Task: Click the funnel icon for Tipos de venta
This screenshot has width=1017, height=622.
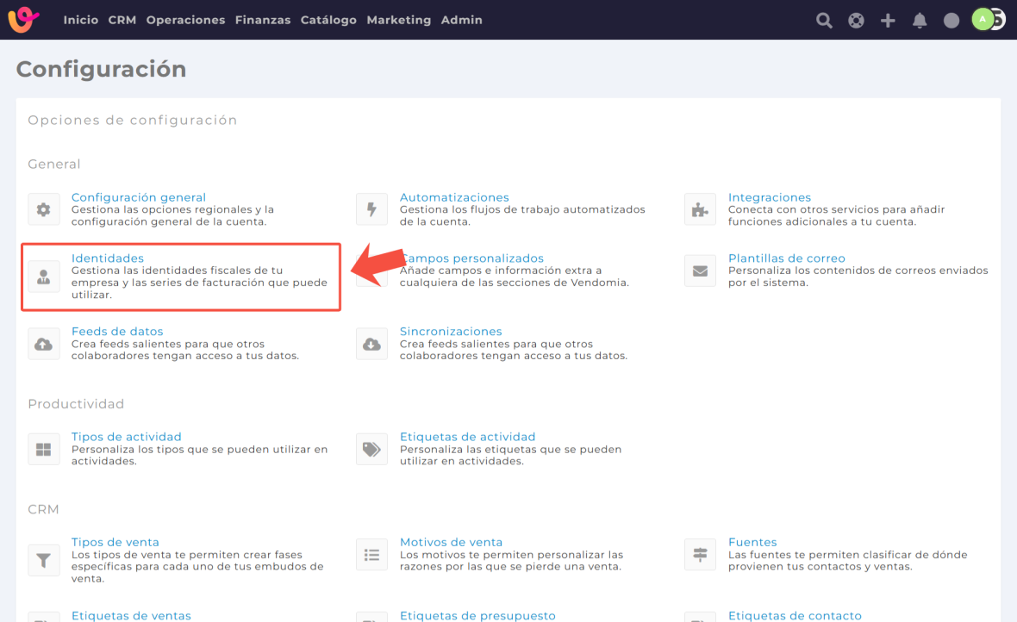Action: pos(44,560)
